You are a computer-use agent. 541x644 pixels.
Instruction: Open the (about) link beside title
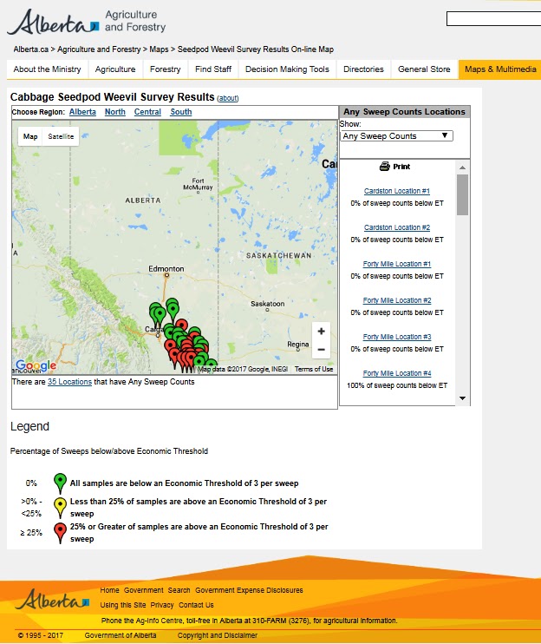(x=228, y=98)
